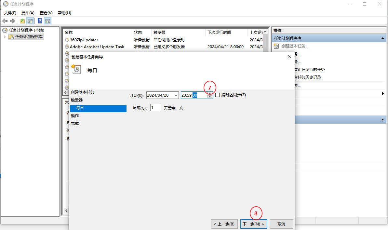Click the up-one-level folder toolbar icon
Screen dimensions: 388x230
click(x=22, y=21)
